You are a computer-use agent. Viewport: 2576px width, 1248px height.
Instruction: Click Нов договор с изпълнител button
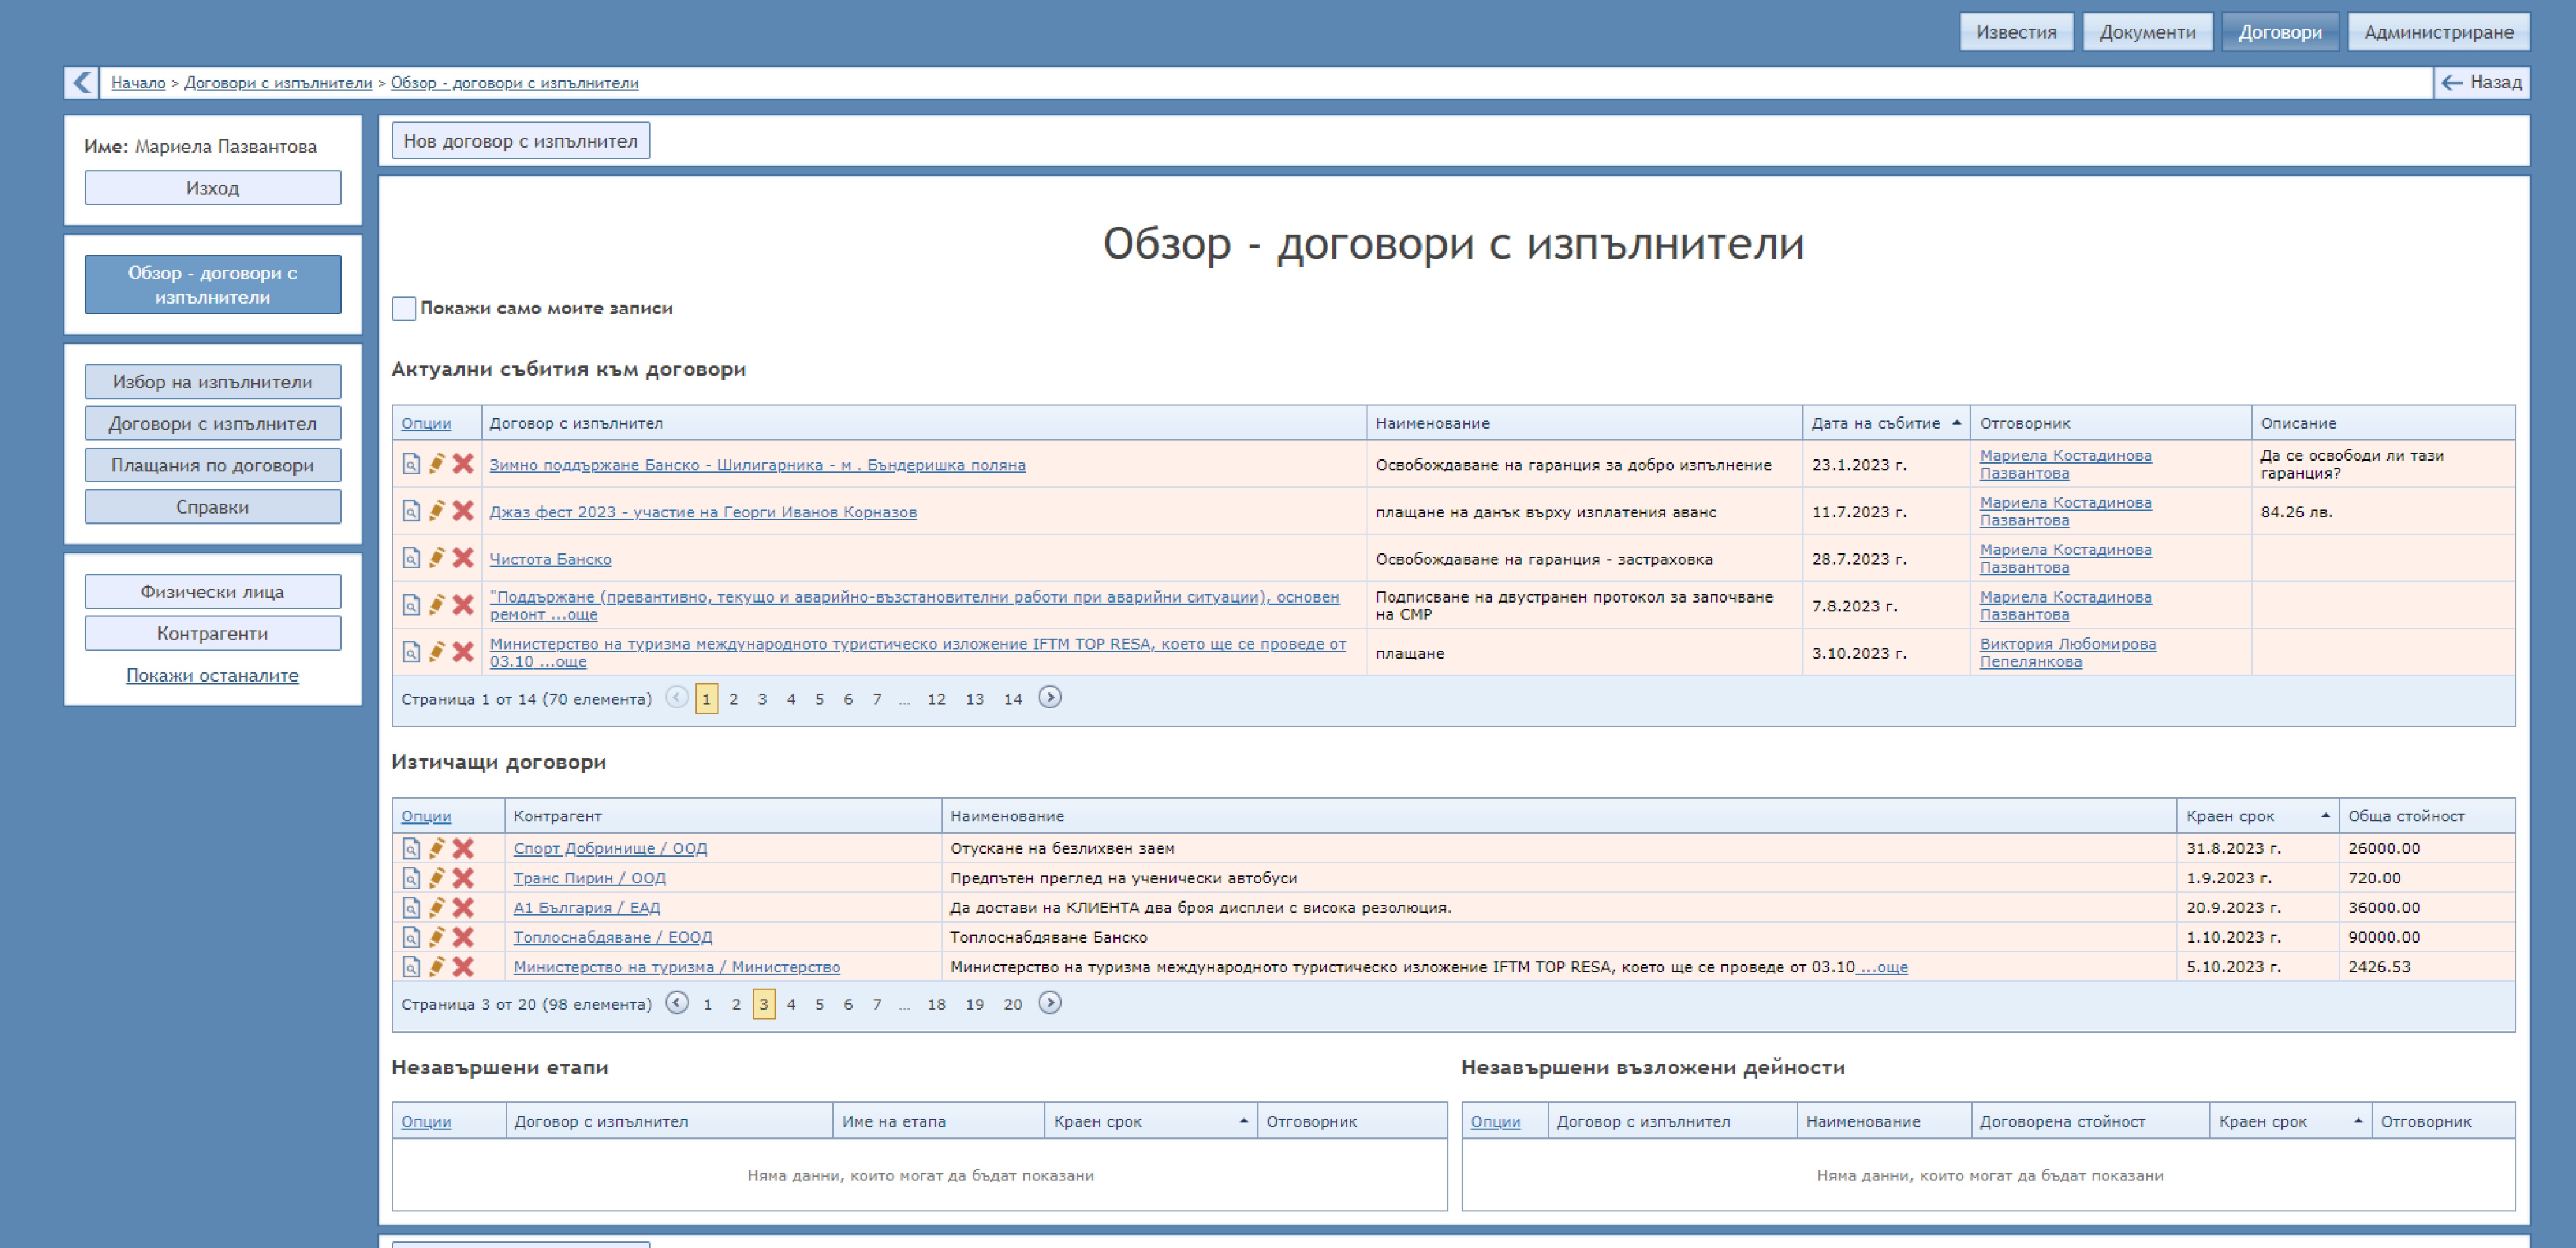click(520, 141)
